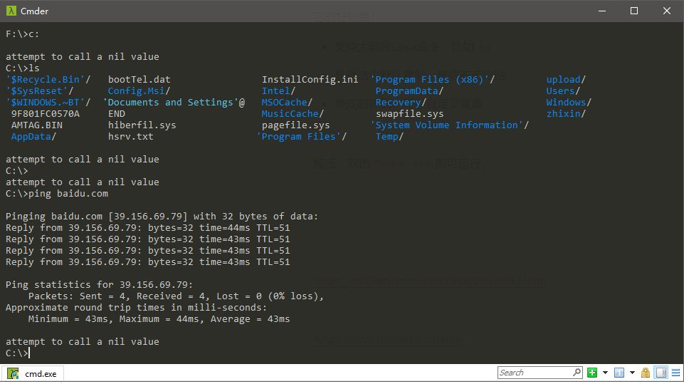Image resolution: width=684 pixels, height=384 pixels.
Task: Create a new console with green plus
Action: click(x=592, y=373)
